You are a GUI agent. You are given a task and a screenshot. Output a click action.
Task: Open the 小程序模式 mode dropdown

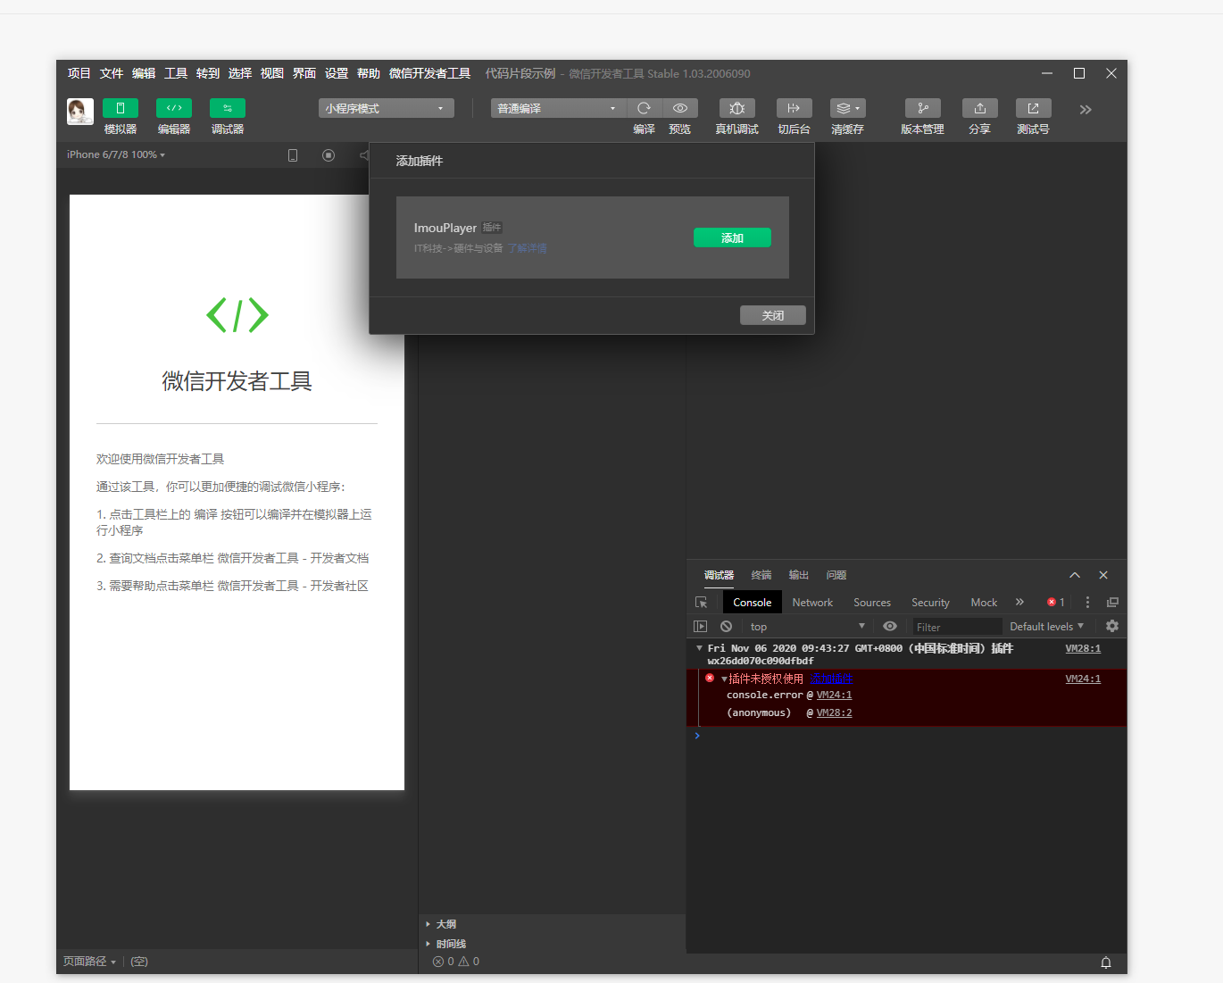[x=386, y=108]
